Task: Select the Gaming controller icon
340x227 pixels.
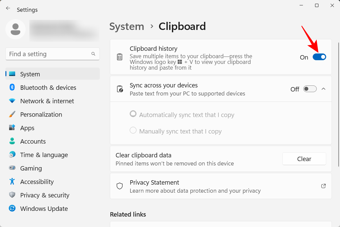Action: [x=12, y=168]
